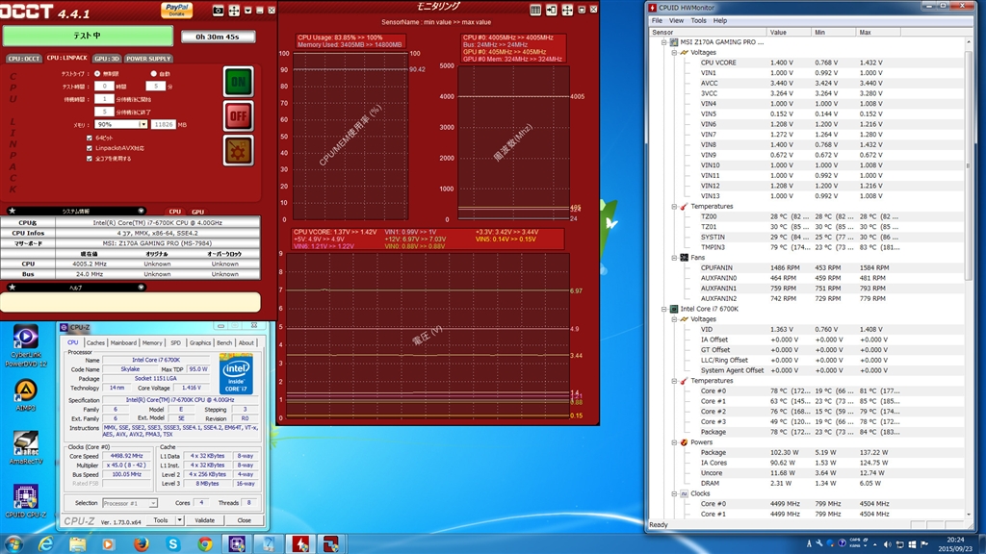986x554 pixels.
Task: Click the camera screenshot icon in OCCT title bar
Action: pyautogui.click(x=219, y=10)
